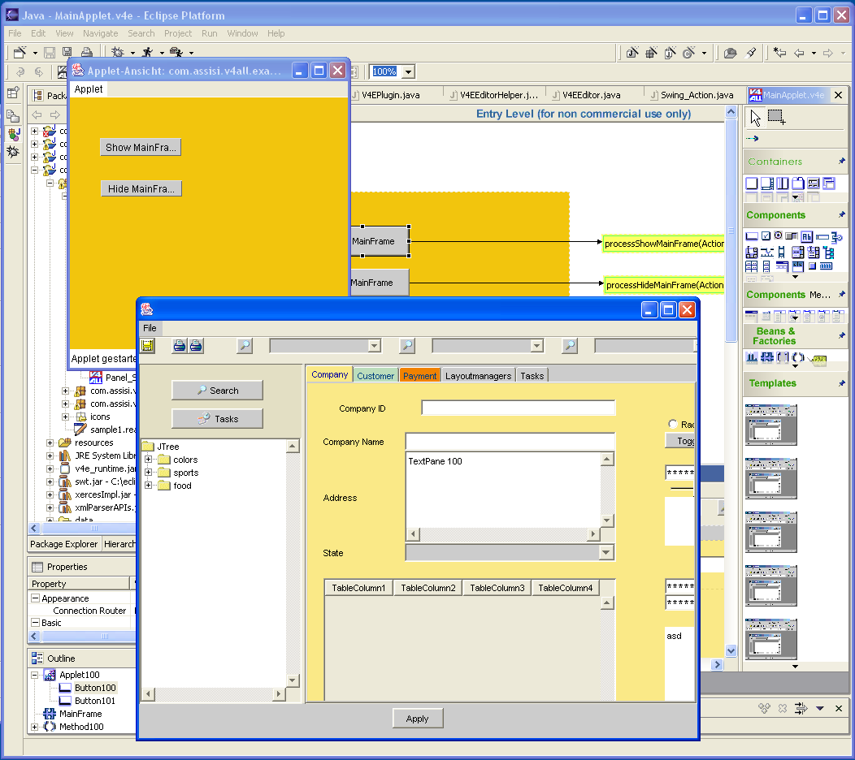Pick the marquee selection tool
This screenshot has height=760, width=855.
(x=776, y=118)
